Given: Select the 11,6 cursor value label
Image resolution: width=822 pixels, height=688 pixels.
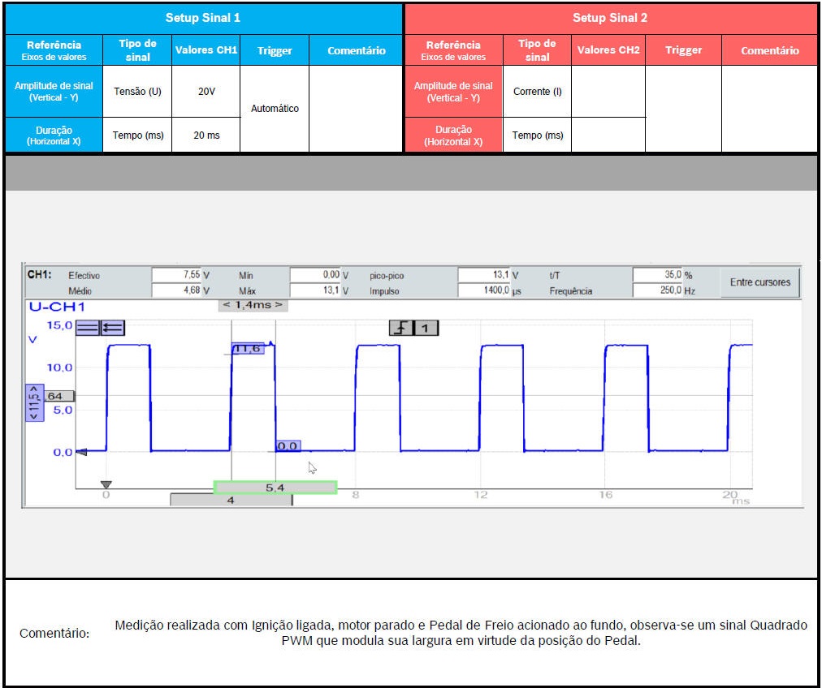Looking at the screenshot, I should pos(246,349).
